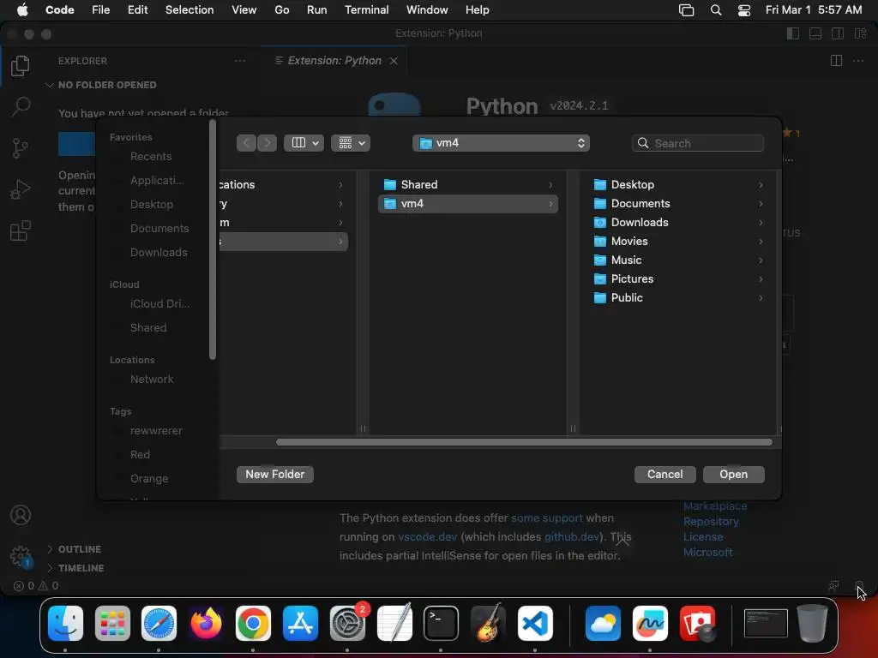Select the Red tag in sidebar
This screenshot has height=658, width=878.
click(x=140, y=455)
